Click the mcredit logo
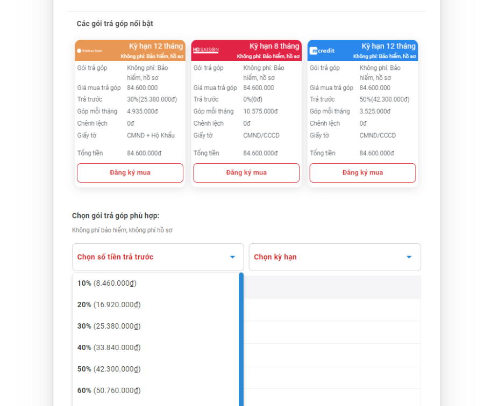 [322, 51]
